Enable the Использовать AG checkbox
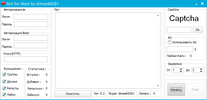Viewport: 207px width, 100px height. (170, 43)
